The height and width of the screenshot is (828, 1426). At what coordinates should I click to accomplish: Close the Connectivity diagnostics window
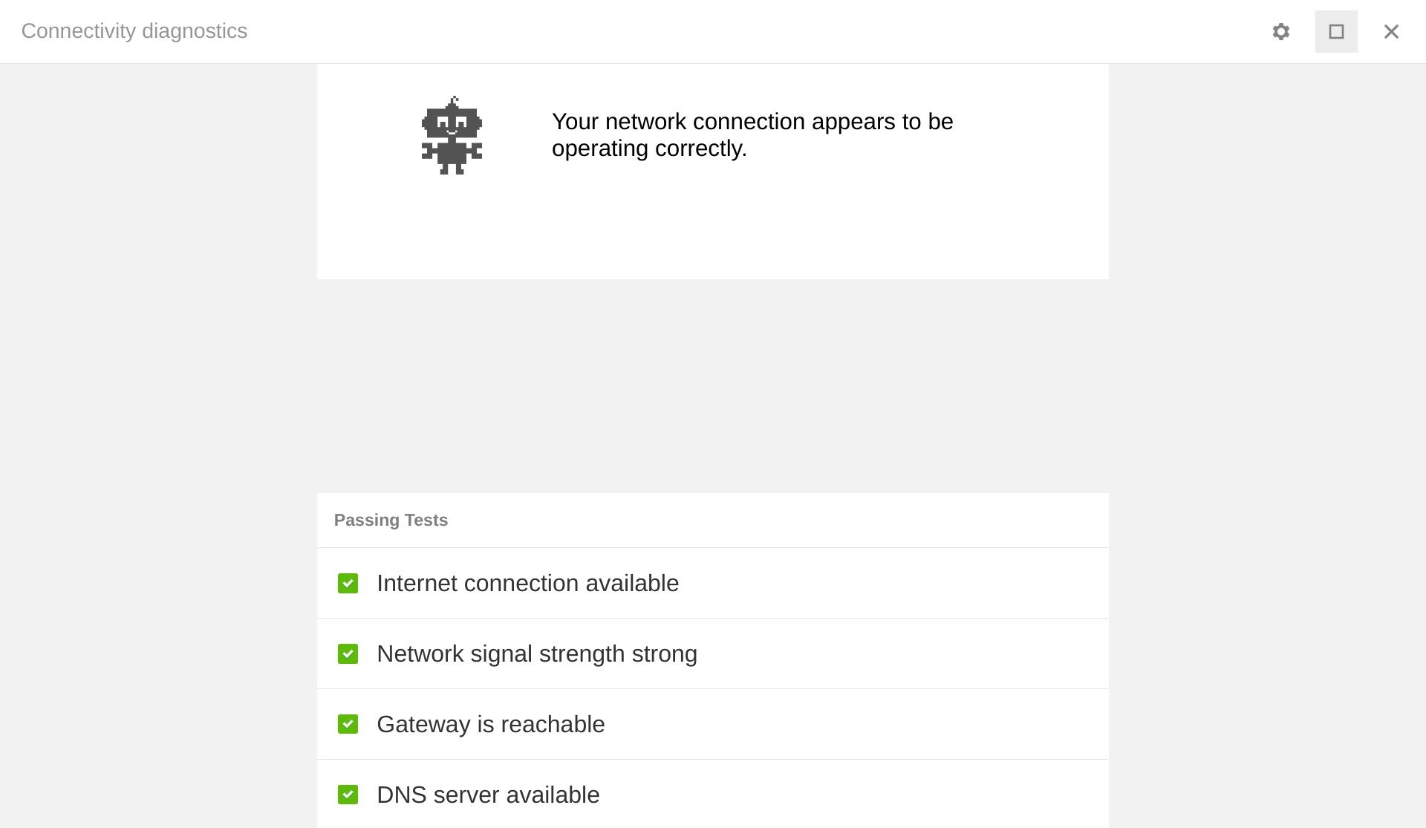pos(1390,32)
